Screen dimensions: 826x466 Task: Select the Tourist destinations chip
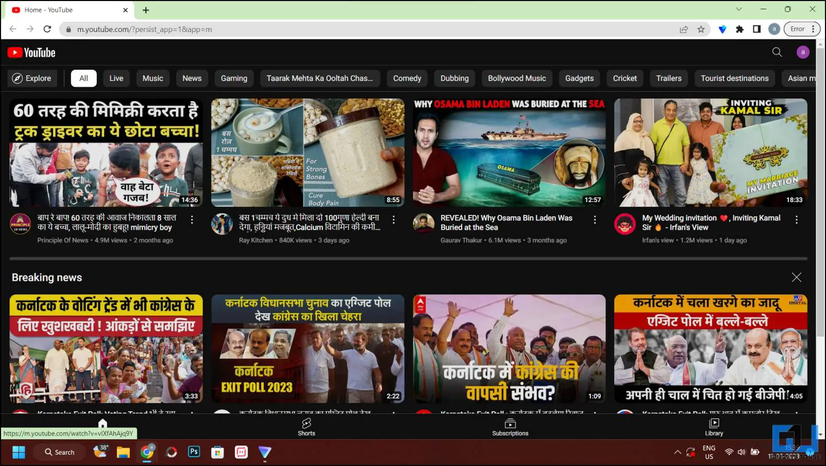click(735, 78)
